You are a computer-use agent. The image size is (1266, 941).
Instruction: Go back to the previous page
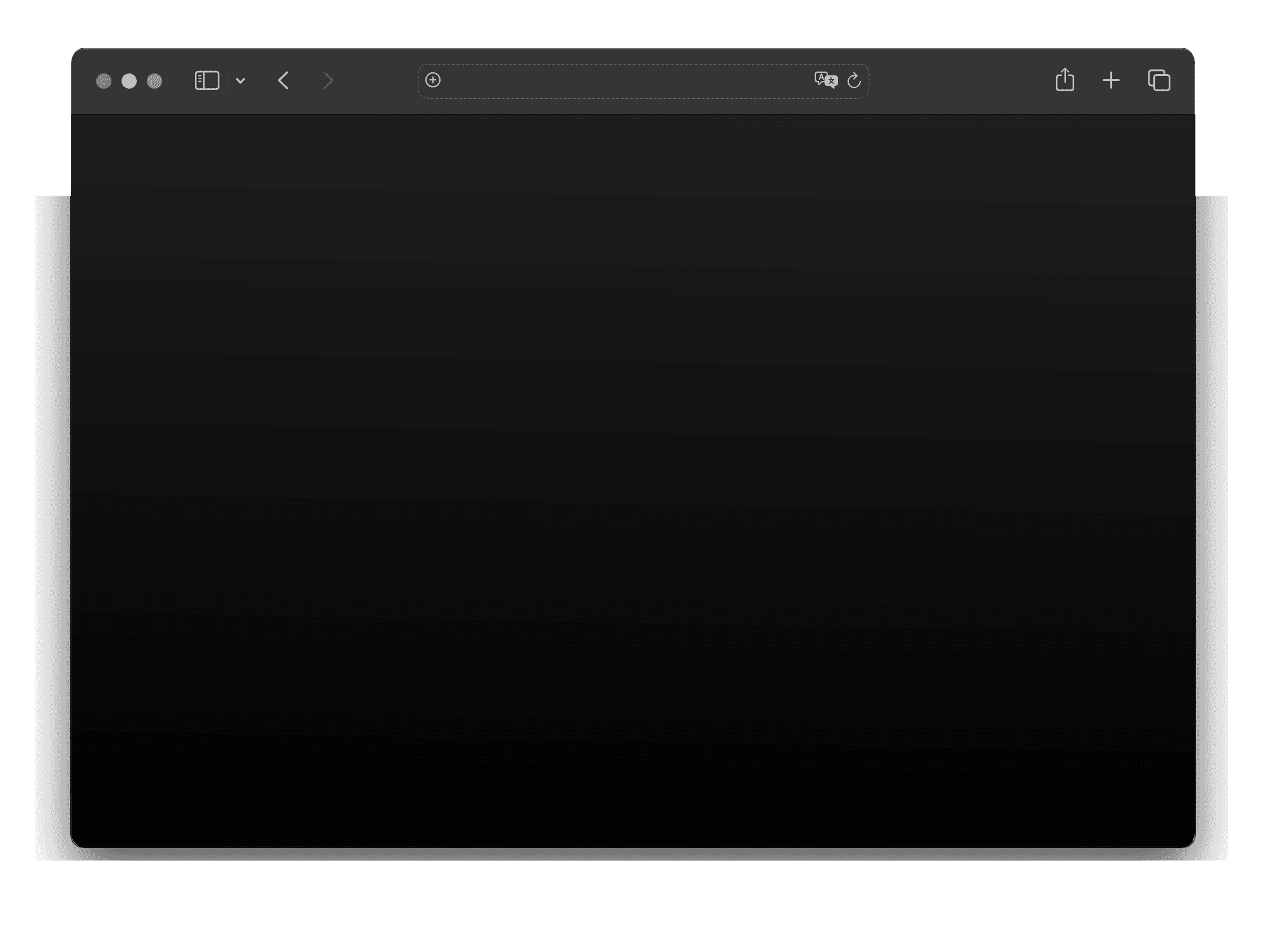pos(283,80)
